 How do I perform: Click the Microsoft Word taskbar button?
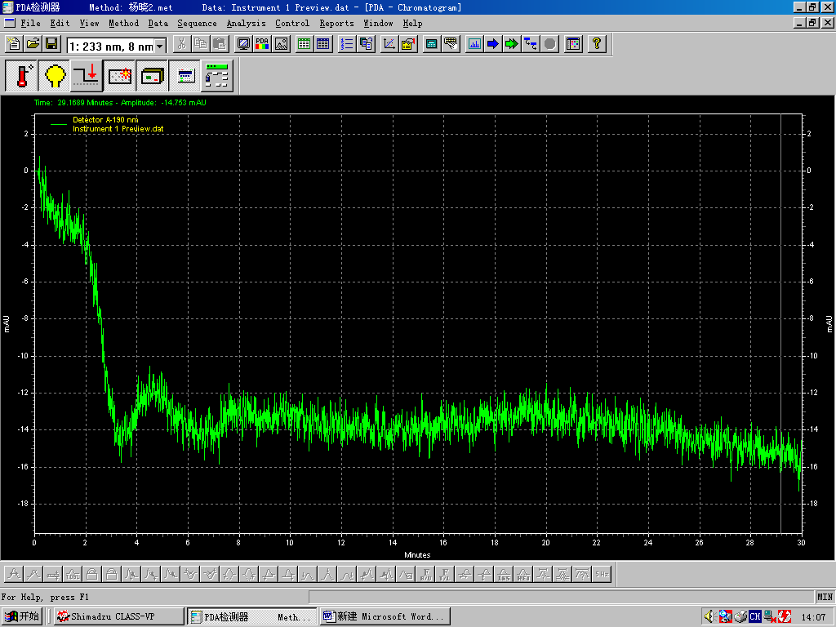click(385, 616)
